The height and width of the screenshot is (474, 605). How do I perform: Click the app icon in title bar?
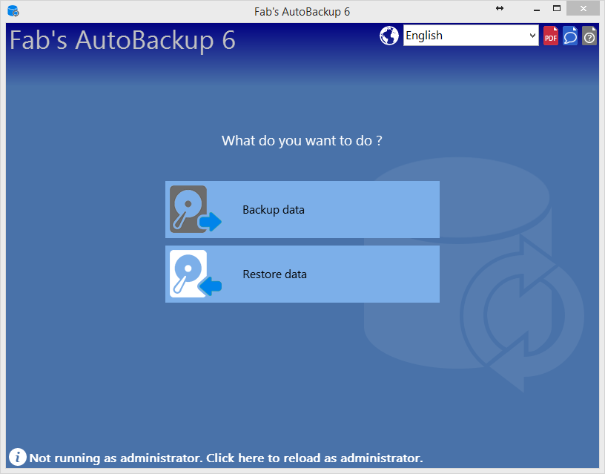13,11
